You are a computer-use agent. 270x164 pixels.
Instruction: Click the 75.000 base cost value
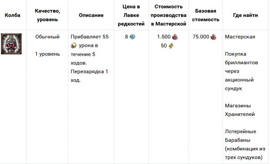coord(201,37)
